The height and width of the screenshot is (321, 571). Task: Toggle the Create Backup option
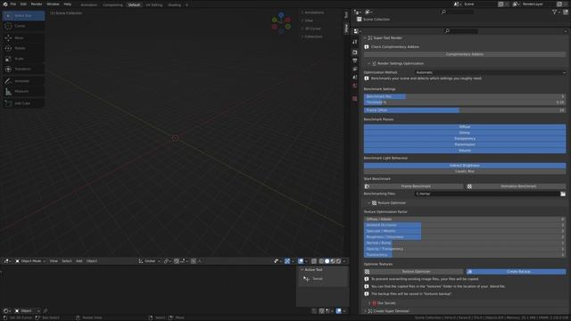[516, 271]
